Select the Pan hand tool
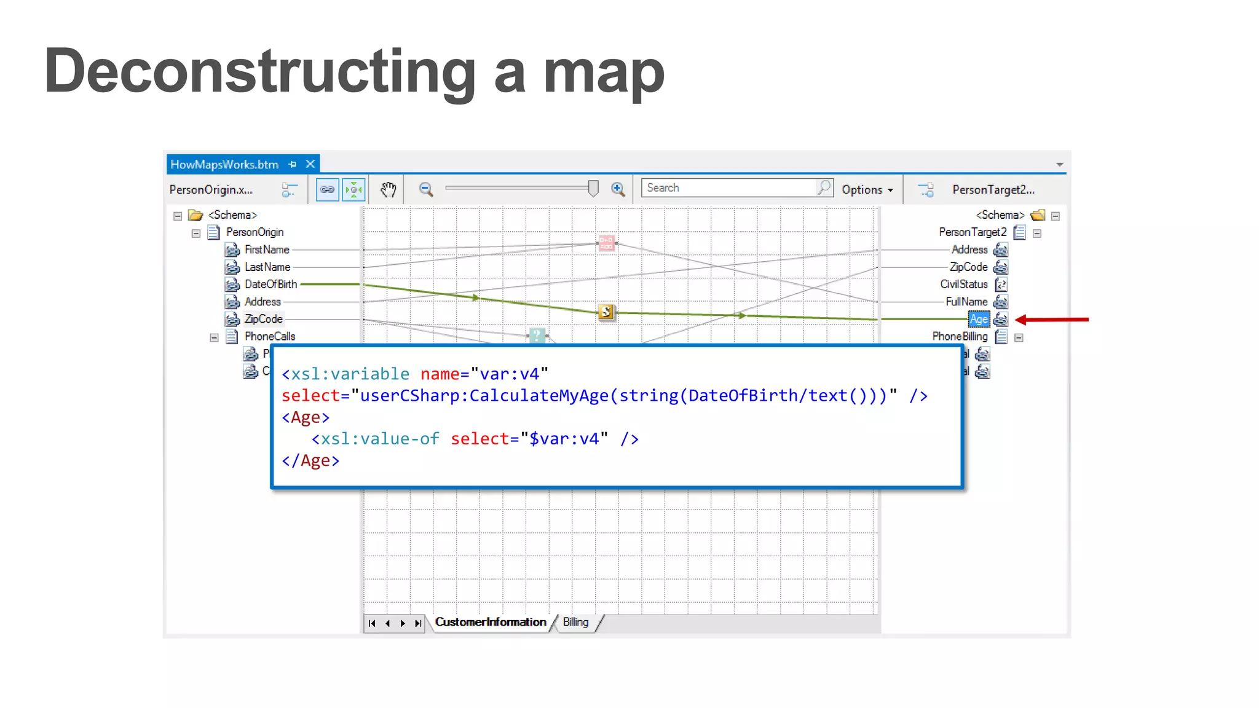 point(388,189)
